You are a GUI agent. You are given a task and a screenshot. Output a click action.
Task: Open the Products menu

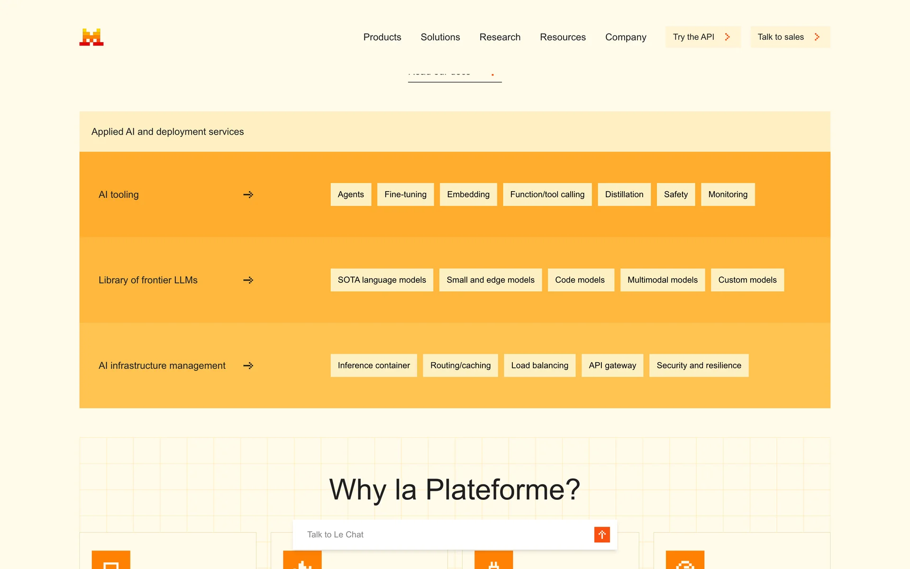point(382,37)
